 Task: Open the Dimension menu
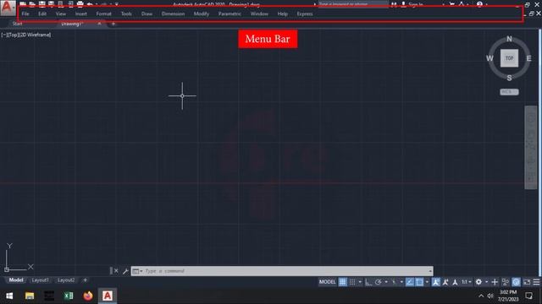(x=173, y=14)
